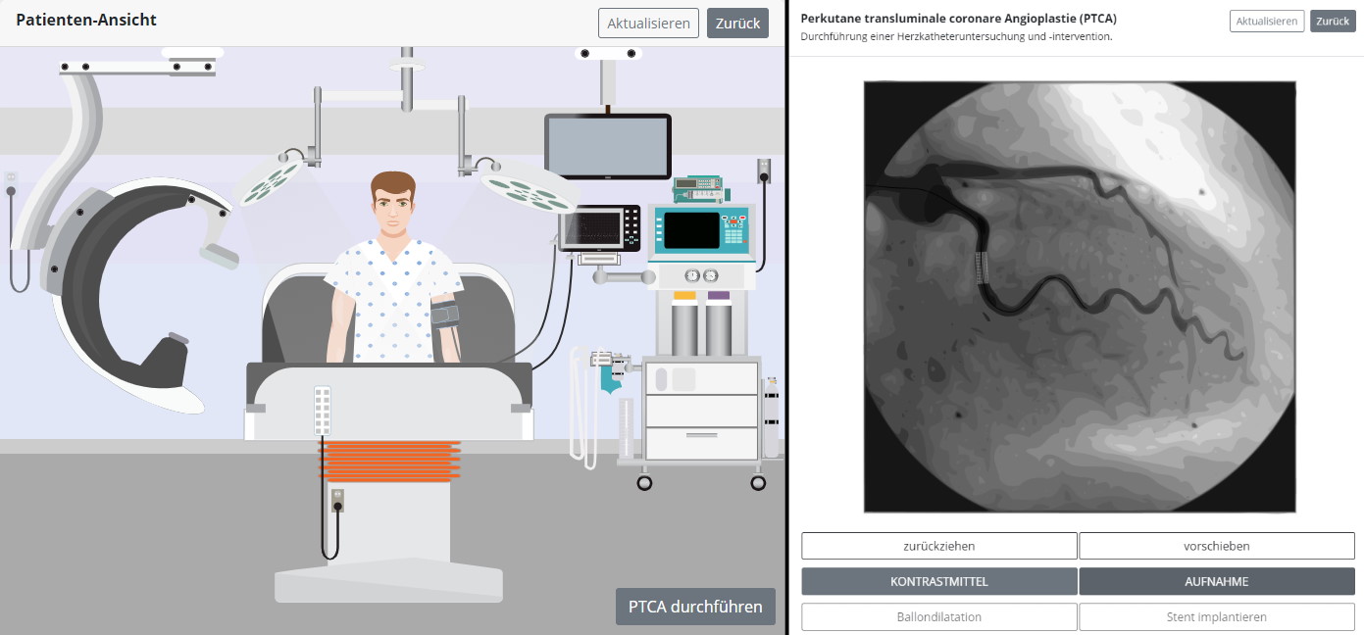Click the large ceiling-mounted display monitor

[608, 146]
